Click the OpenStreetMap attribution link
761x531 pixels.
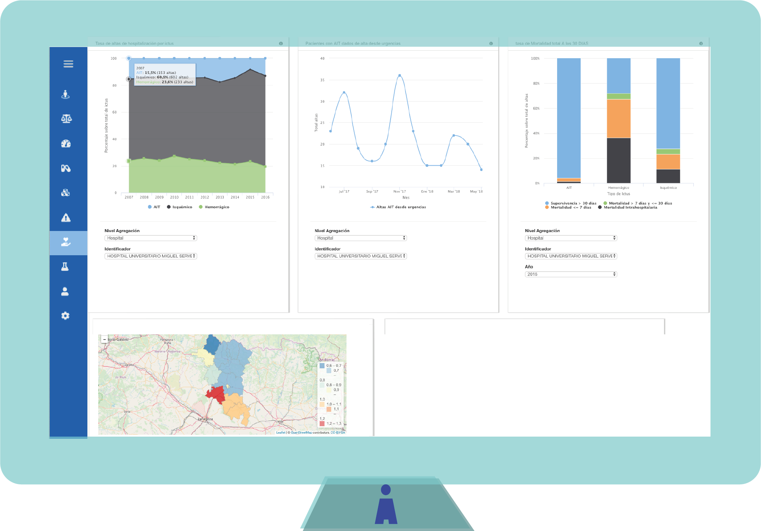(301, 432)
